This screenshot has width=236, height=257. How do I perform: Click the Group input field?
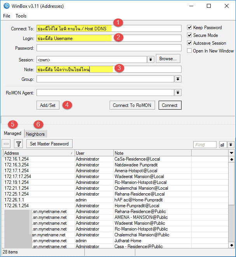pyautogui.click(x=105, y=79)
